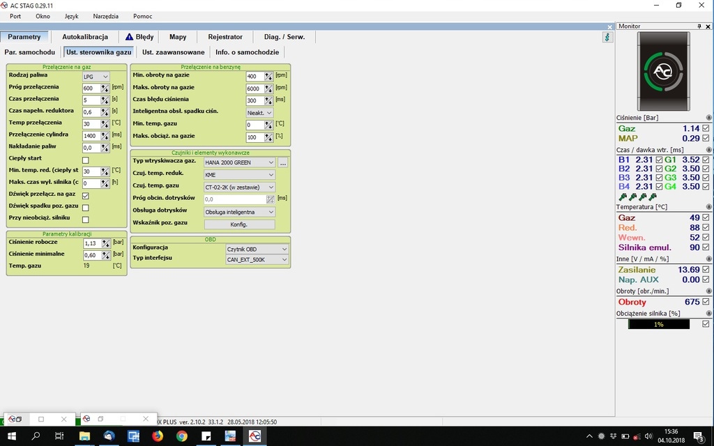The image size is (714, 446).
Task: Show hidden system tray icons
Action: coord(589,436)
